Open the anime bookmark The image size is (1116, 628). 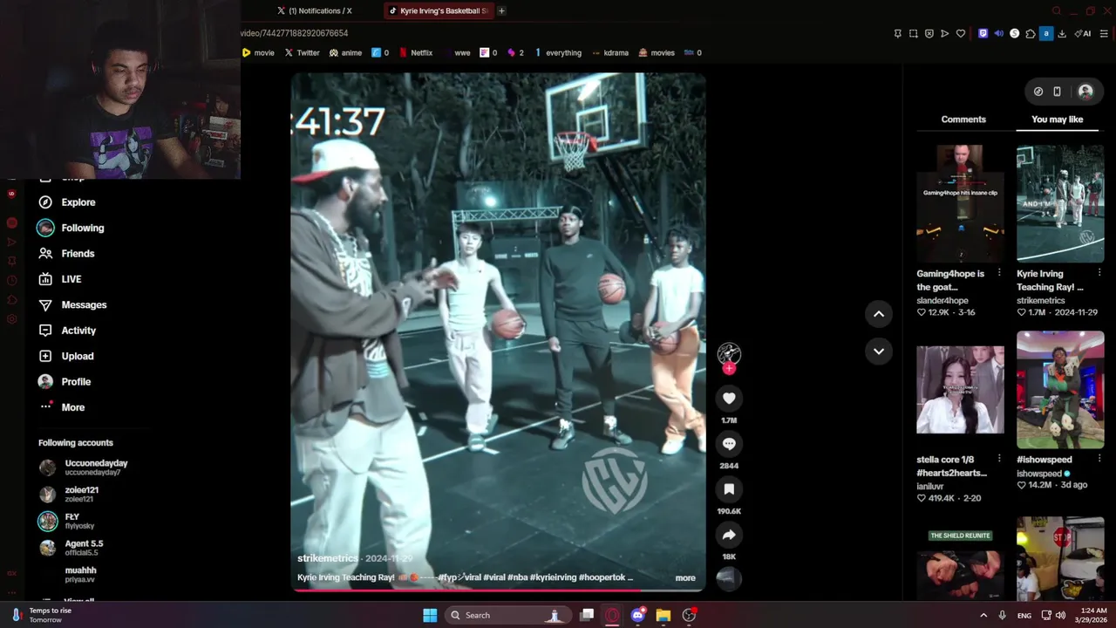click(x=345, y=52)
